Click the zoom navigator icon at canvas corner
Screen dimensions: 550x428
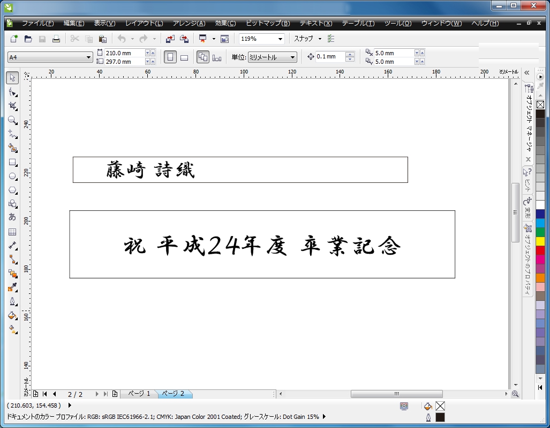pos(515,394)
